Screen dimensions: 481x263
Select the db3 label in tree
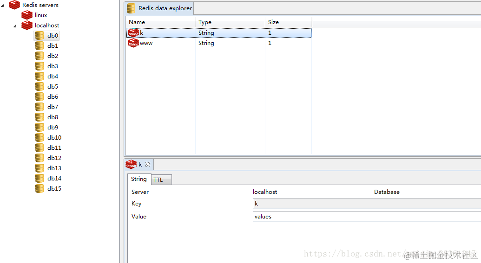[x=53, y=66]
